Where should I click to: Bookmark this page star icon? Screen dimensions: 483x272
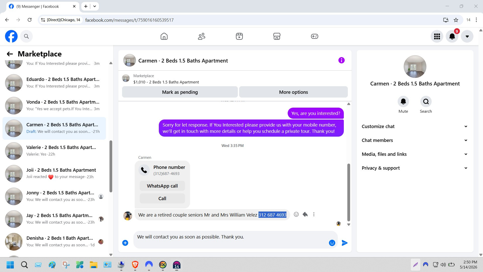(456, 20)
